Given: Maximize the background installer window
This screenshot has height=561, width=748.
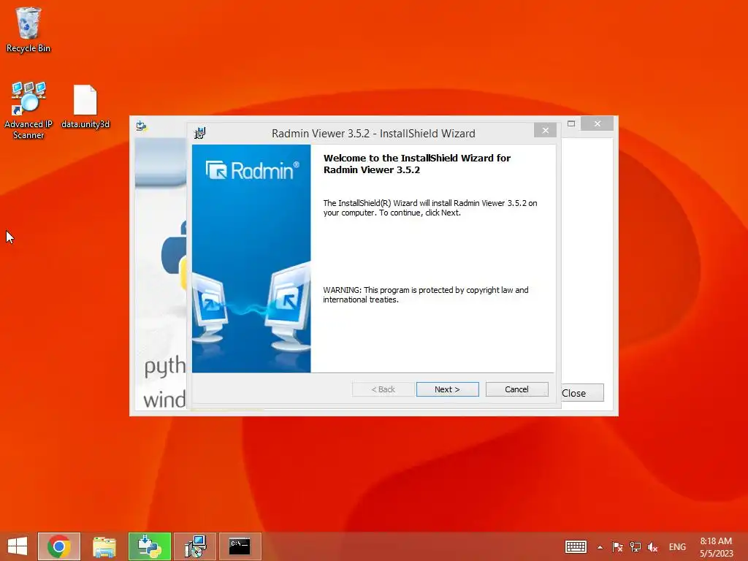Looking at the screenshot, I should (x=571, y=123).
